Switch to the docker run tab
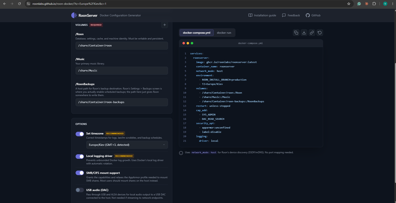The image size is (396, 203). point(224,33)
